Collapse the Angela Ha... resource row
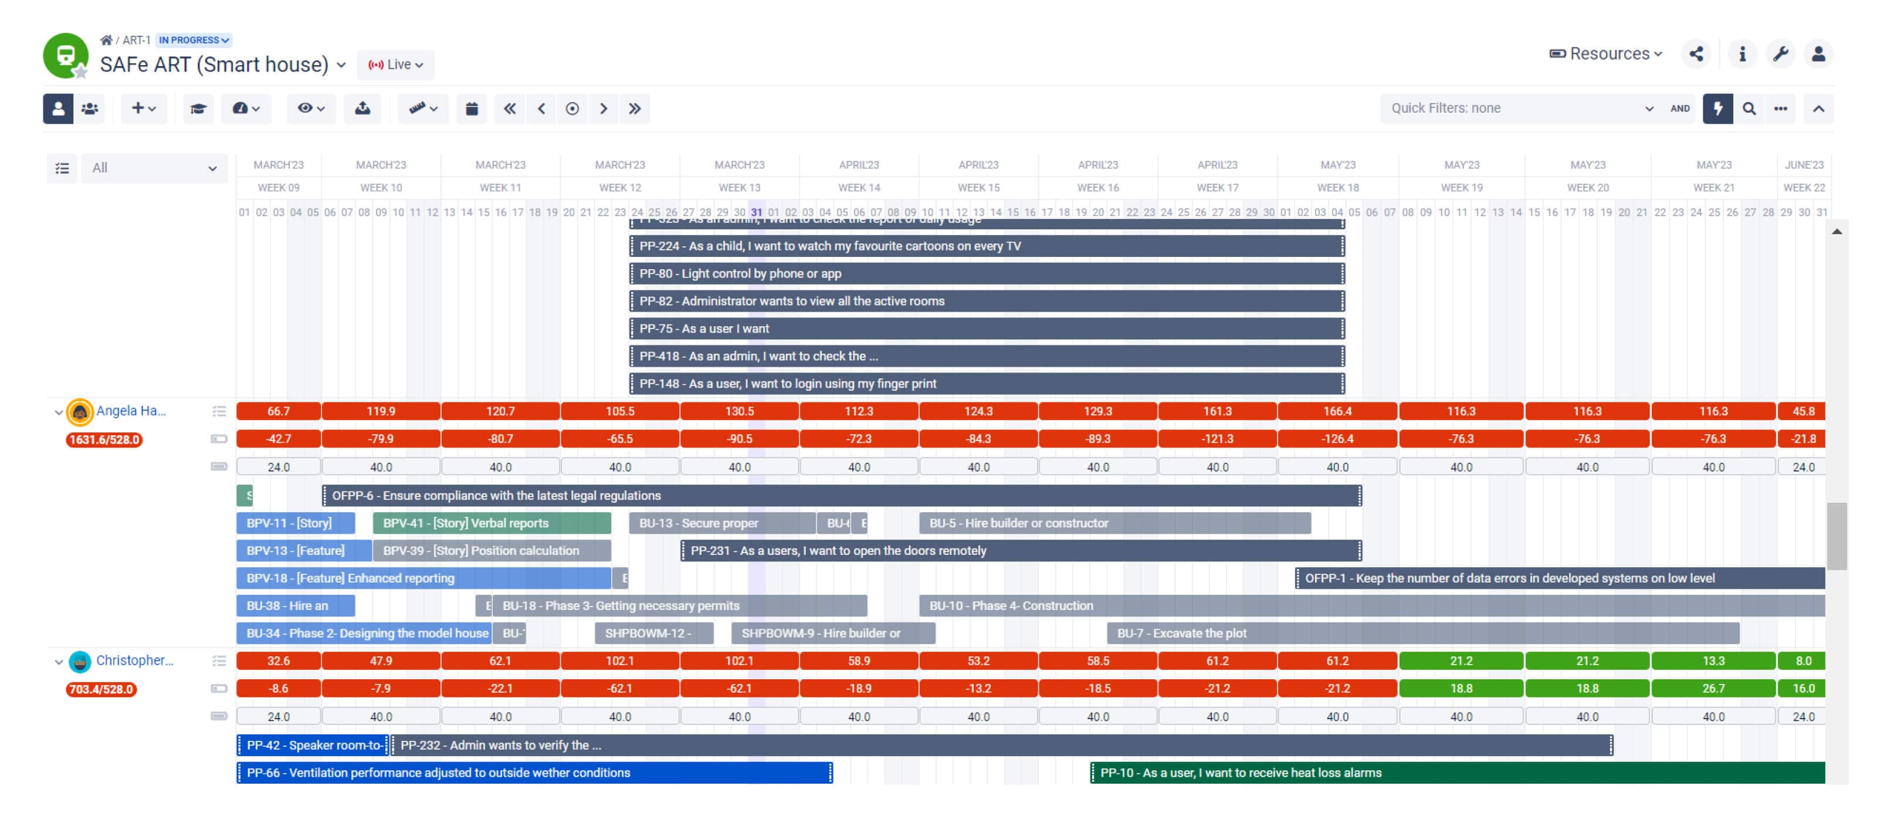 [x=58, y=412]
